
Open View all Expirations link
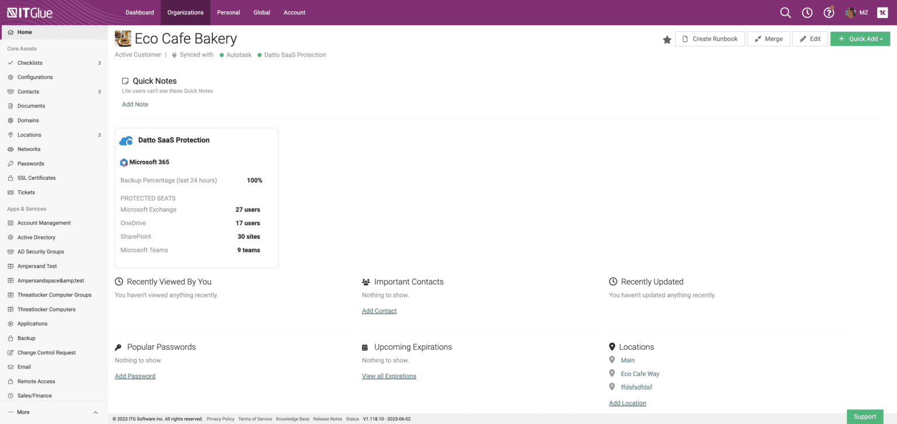coord(389,376)
